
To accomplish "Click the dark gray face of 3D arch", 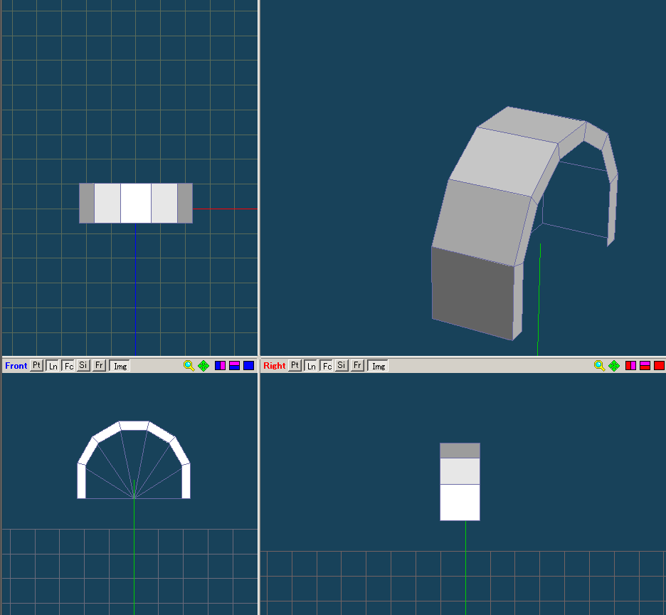I will (x=473, y=292).
